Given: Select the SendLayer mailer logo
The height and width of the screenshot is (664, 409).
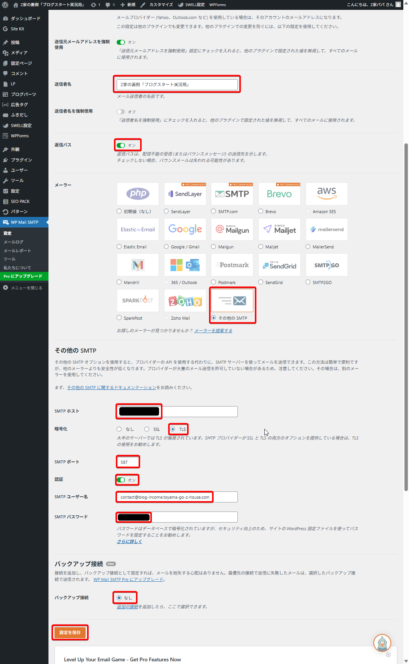Looking at the screenshot, I should tap(185, 194).
